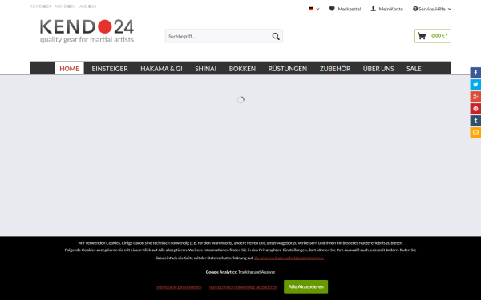Click the KENDO24 logo
This screenshot has width=481, height=300.
[87, 31]
